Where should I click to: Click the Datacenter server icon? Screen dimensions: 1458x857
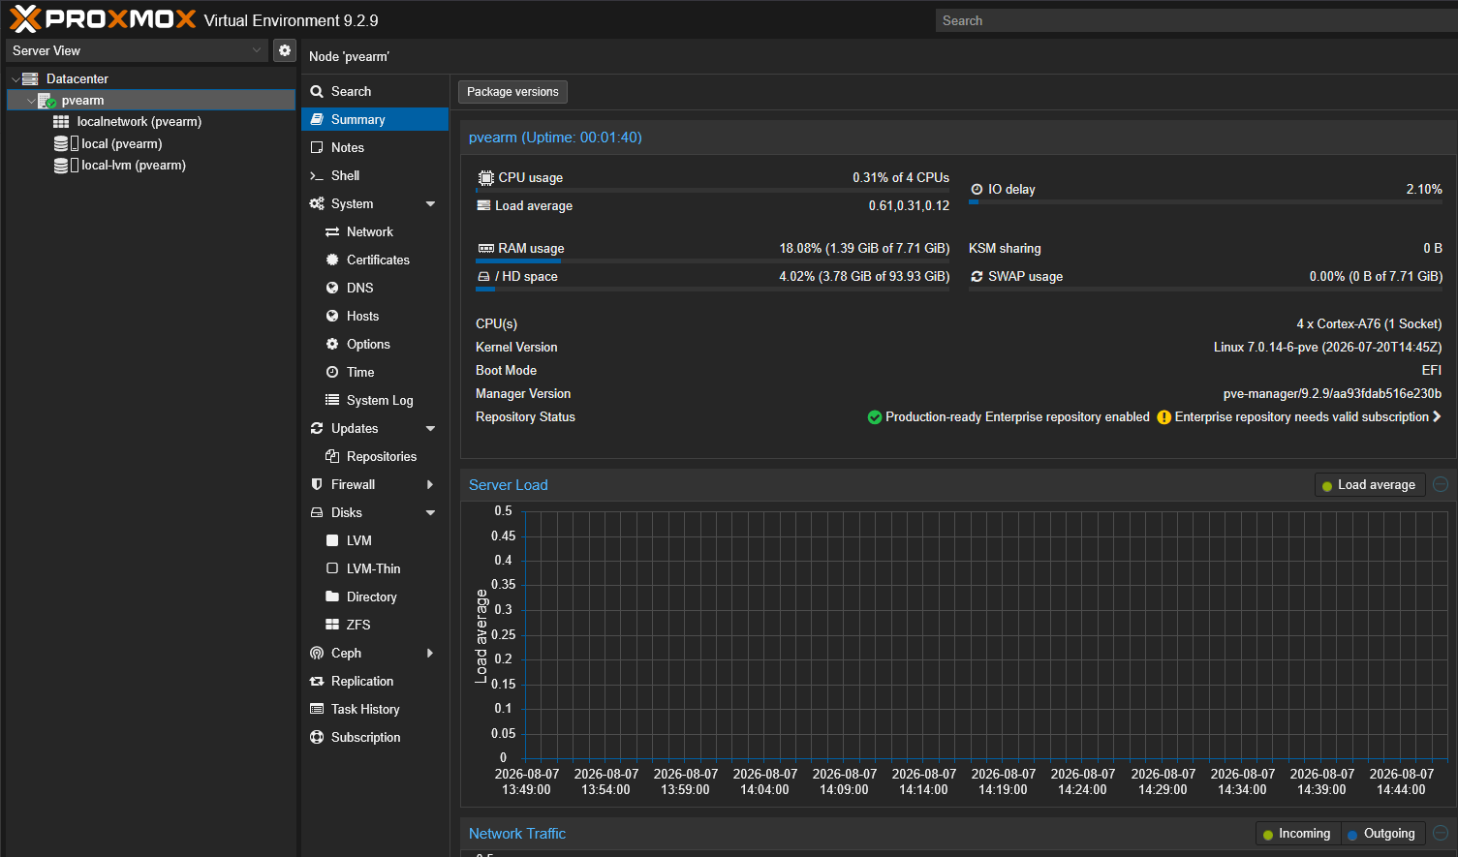[x=30, y=78]
